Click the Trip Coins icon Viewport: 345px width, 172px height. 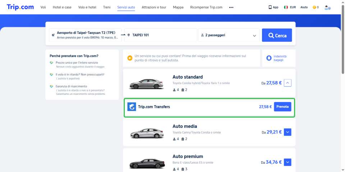314,7
